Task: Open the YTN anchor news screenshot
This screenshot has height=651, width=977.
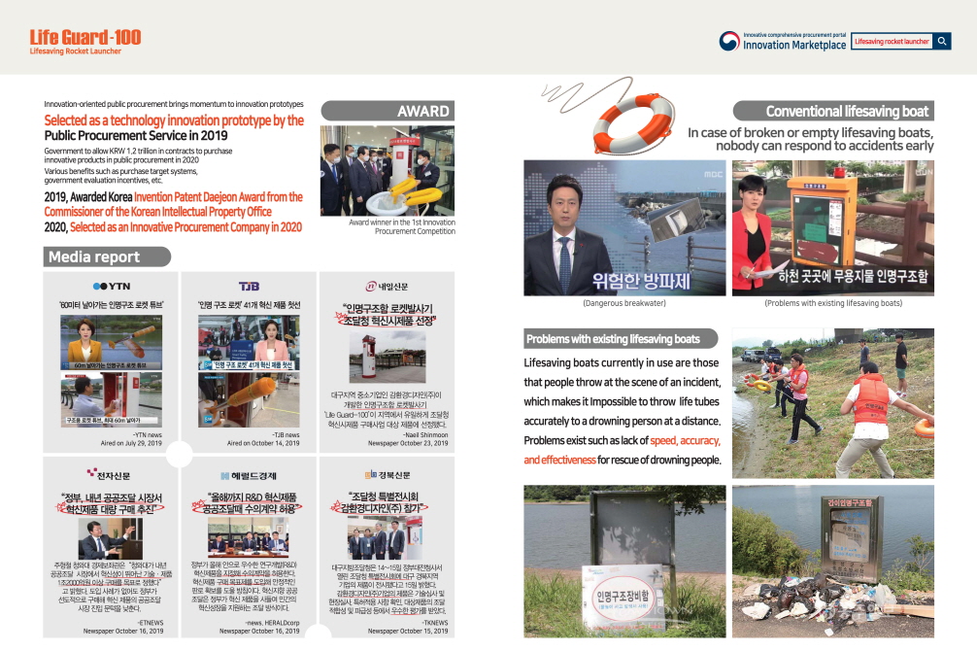Action: (x=111, y=342)
